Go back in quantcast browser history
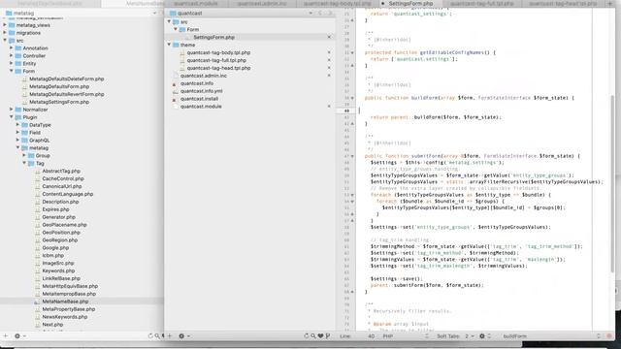 320,13
